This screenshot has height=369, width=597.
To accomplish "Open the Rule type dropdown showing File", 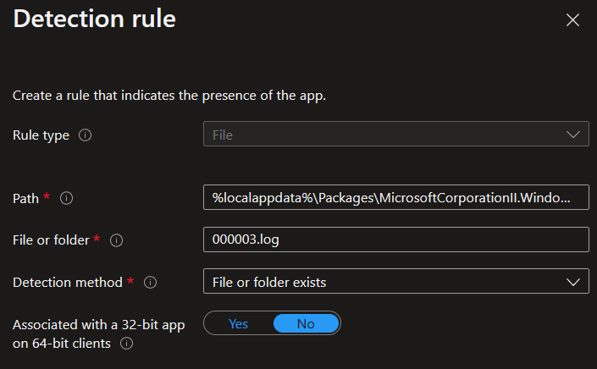I will 395,135.
